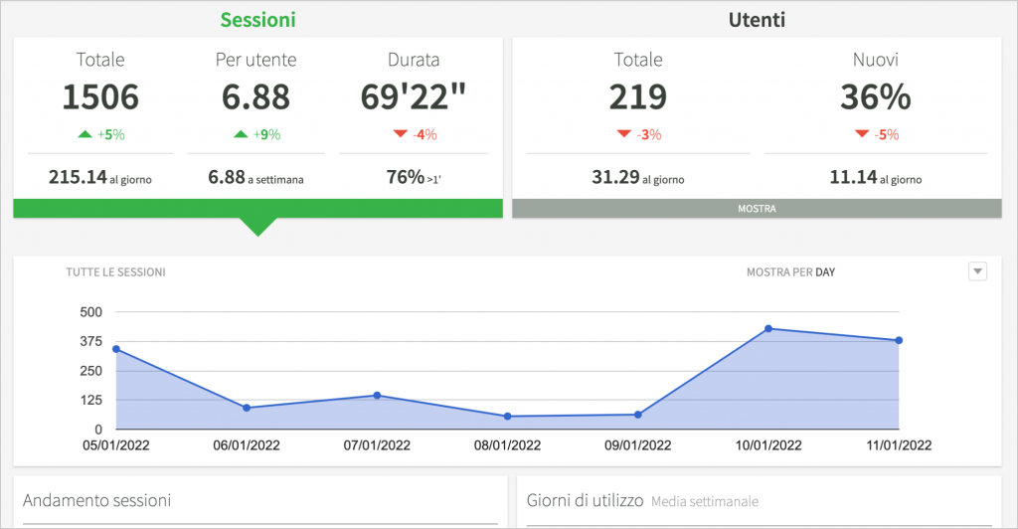Click the chart data point for 10/01/2022

[768, 329]
